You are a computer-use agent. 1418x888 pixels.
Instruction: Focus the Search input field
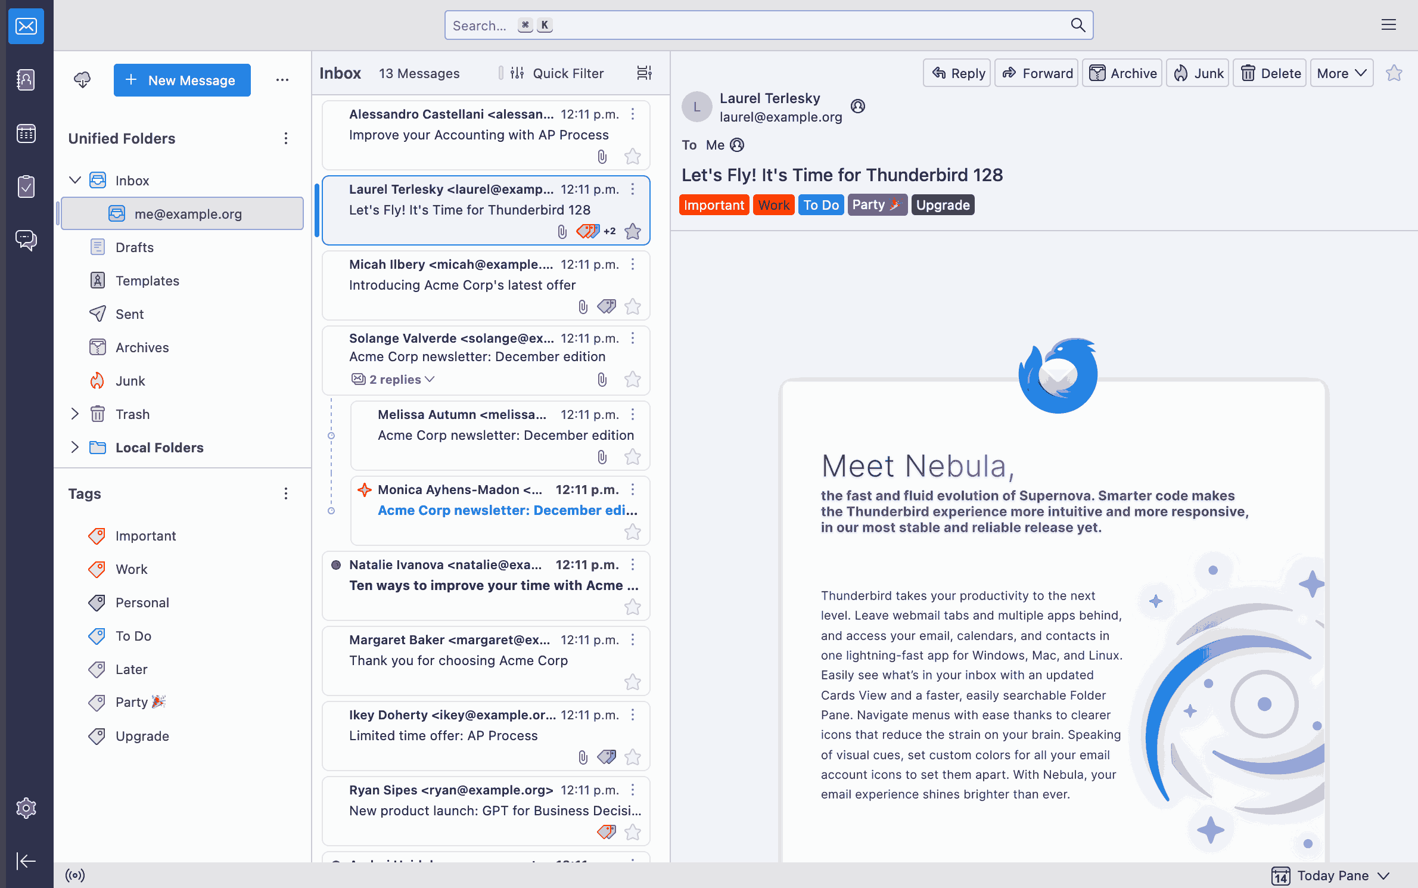pos(769,25)
